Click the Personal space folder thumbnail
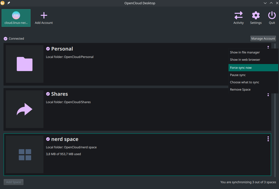The width and height of the screenshot is (279, 189). pyautogui.click(x=25, y=64)
